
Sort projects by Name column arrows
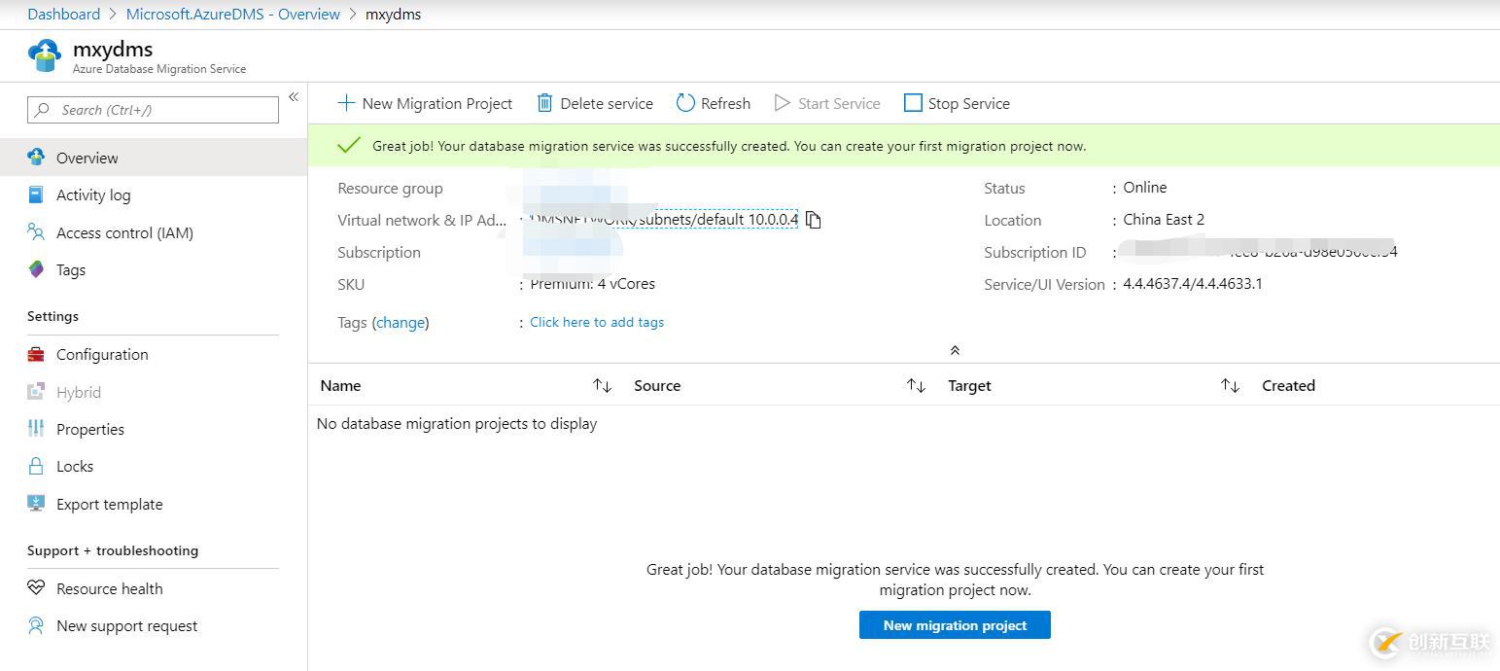pos(602,386)
